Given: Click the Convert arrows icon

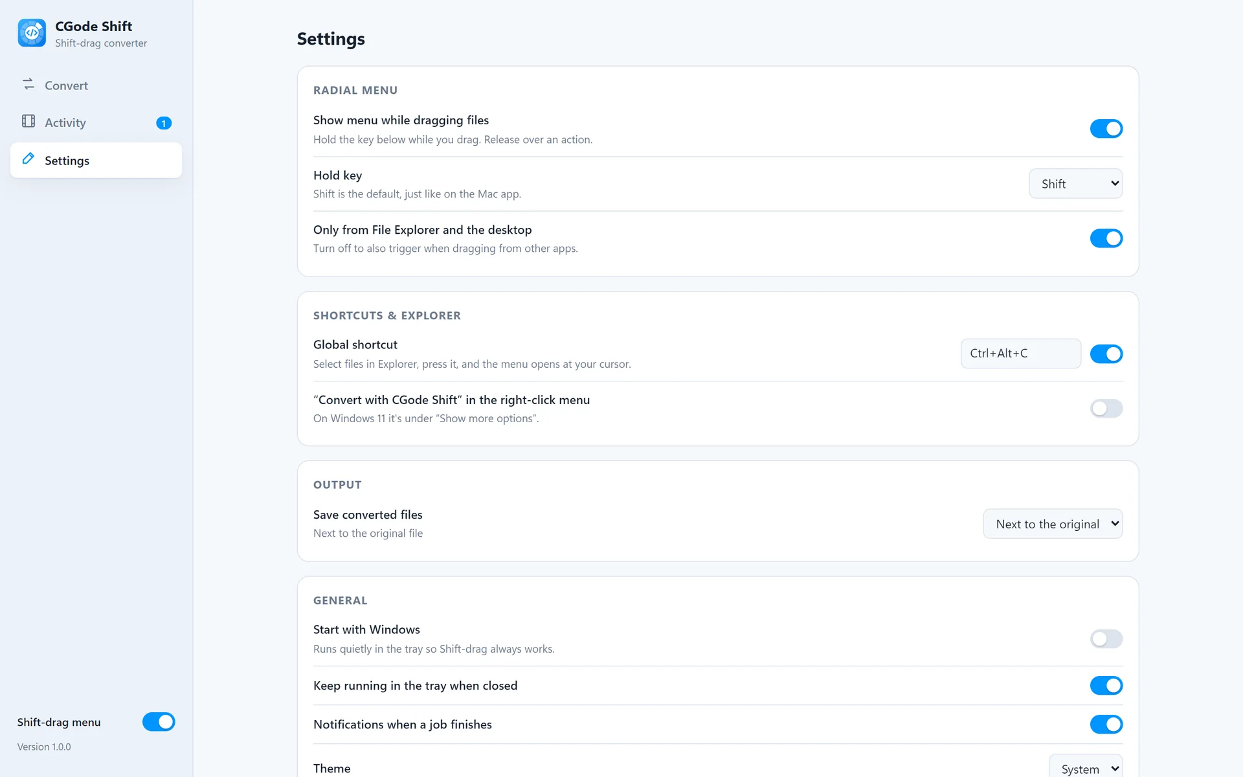Looking at the screenshot, I should coord(28,84).
